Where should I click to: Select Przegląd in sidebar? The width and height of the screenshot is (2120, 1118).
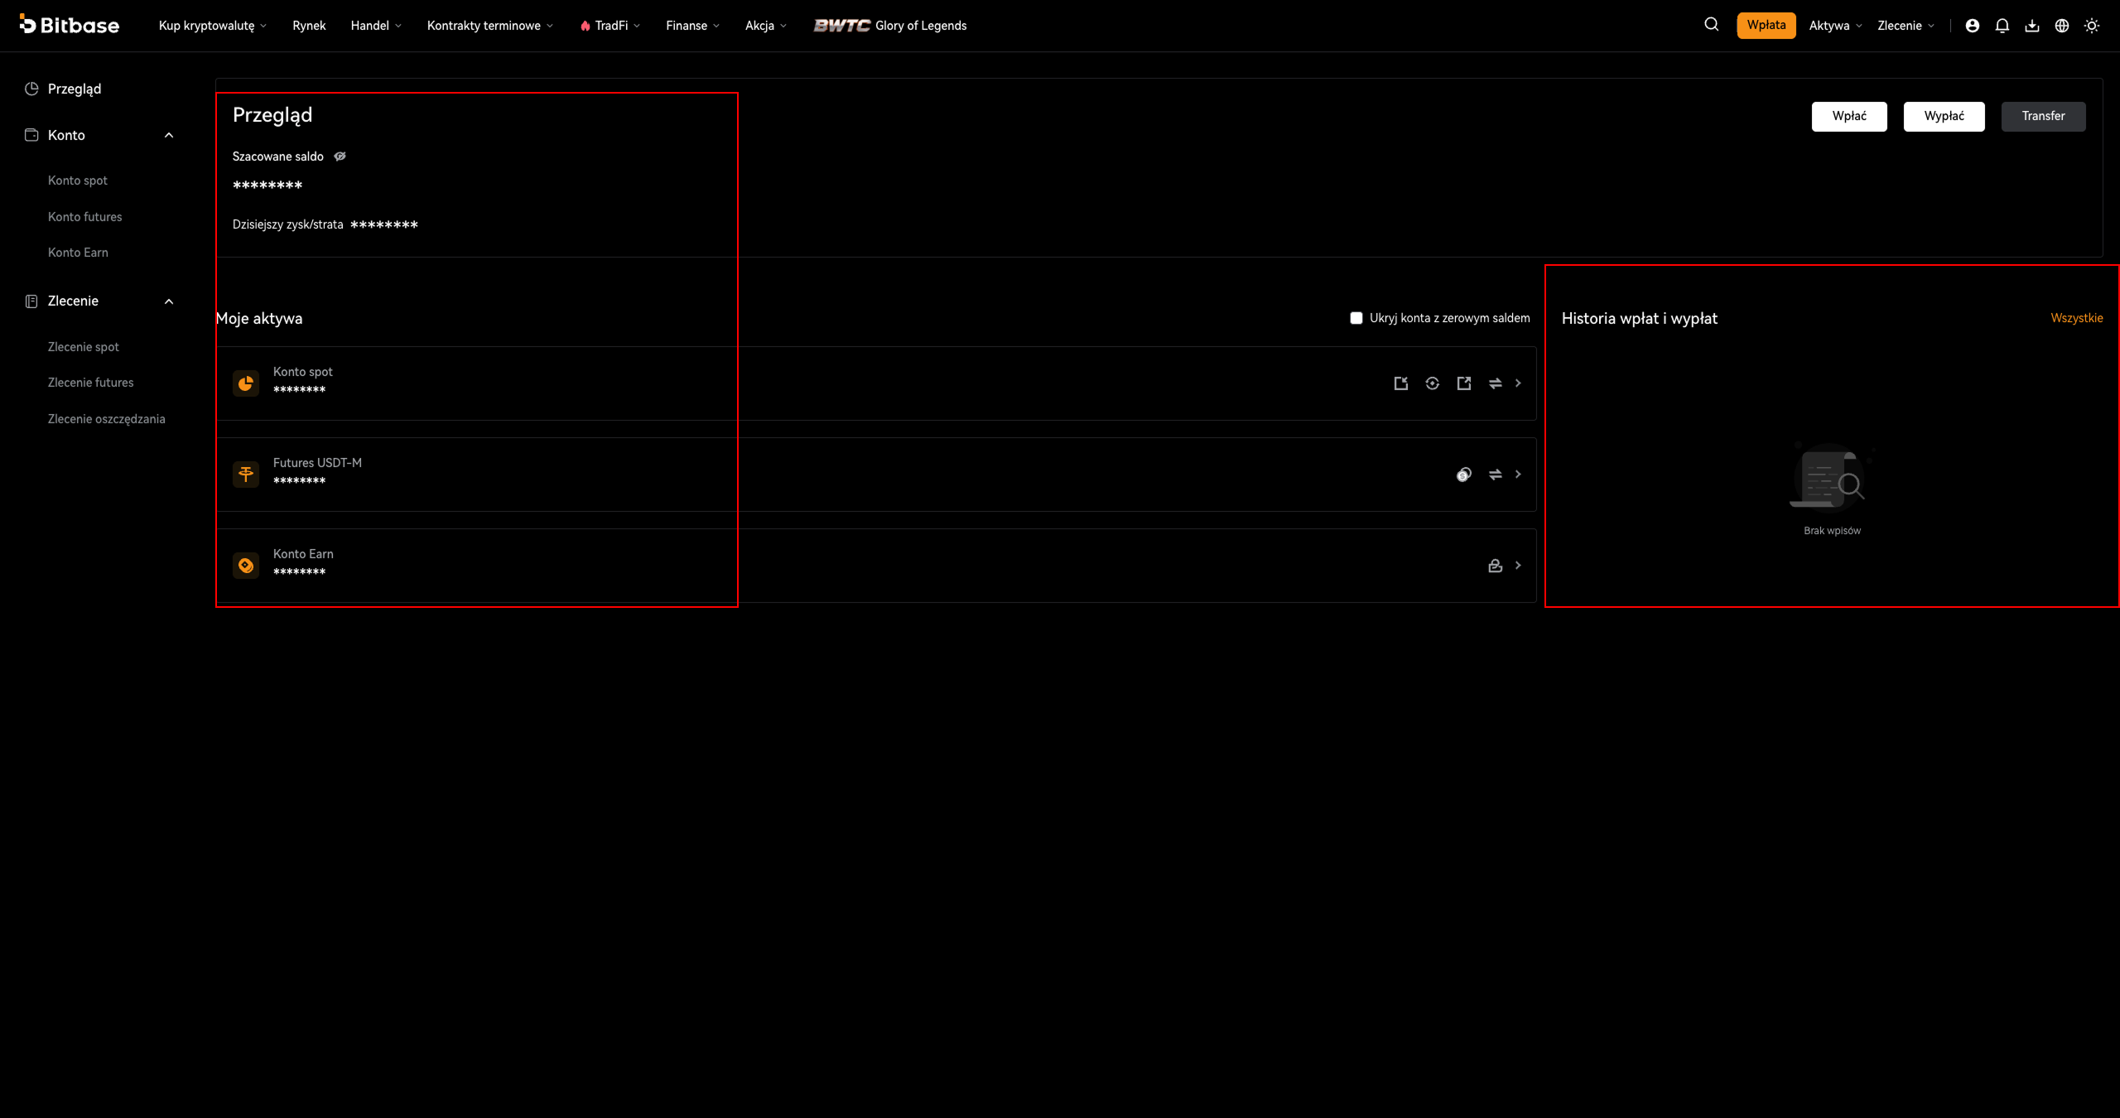75,89
